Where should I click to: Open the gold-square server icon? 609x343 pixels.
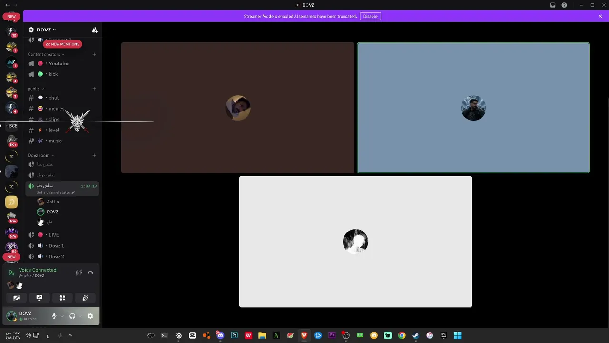point(11,202)
